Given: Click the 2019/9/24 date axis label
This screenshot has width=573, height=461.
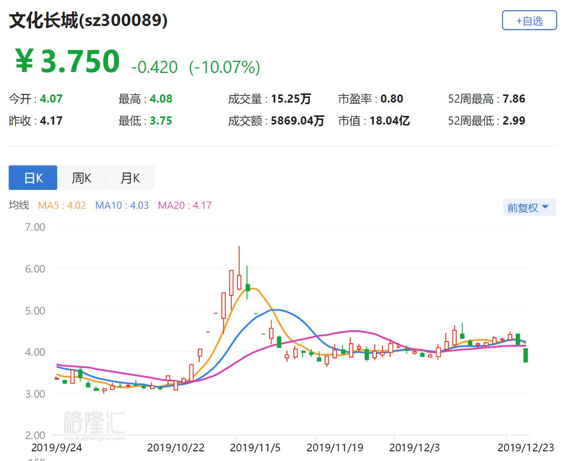Looking at the screenshot, I should point(57,448).
